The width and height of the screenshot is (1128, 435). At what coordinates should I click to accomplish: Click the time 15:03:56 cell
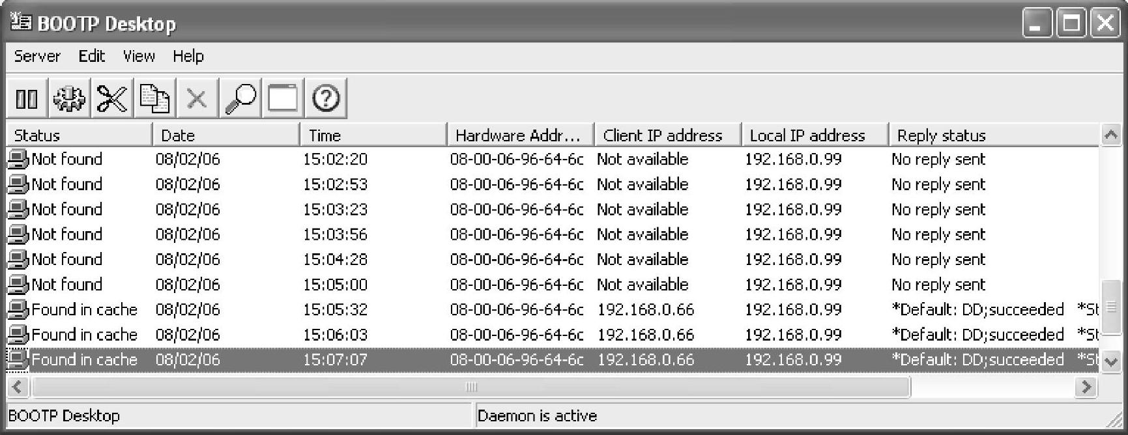coord(335,234)
